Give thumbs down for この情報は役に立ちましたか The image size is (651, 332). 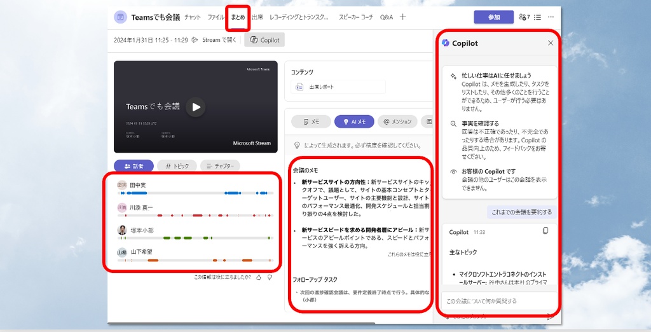(x=270, y=277)
